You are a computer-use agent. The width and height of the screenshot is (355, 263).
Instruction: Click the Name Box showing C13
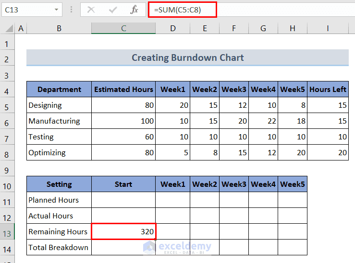click(32, 10)
